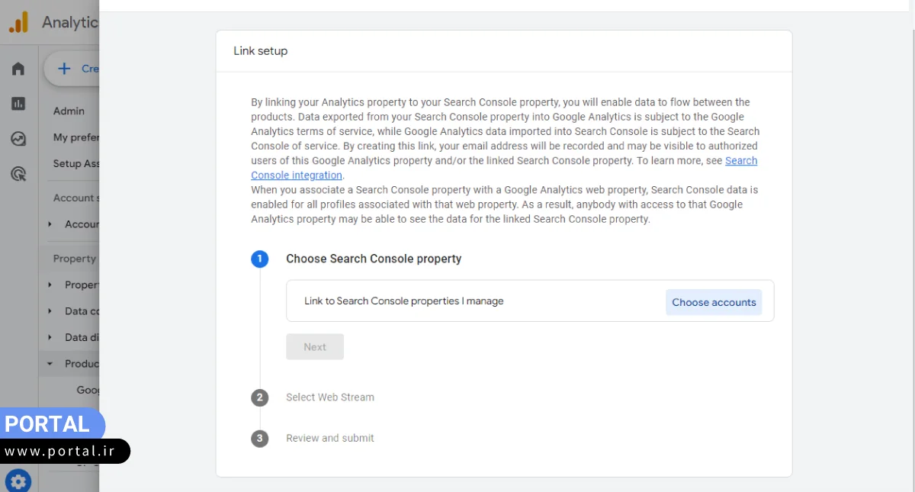Expand the Data collection arrow

(x=50, y=311)
